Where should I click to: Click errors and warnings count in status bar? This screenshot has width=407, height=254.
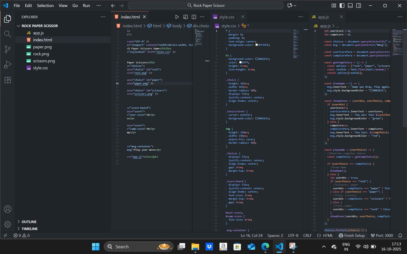(21, 235)
